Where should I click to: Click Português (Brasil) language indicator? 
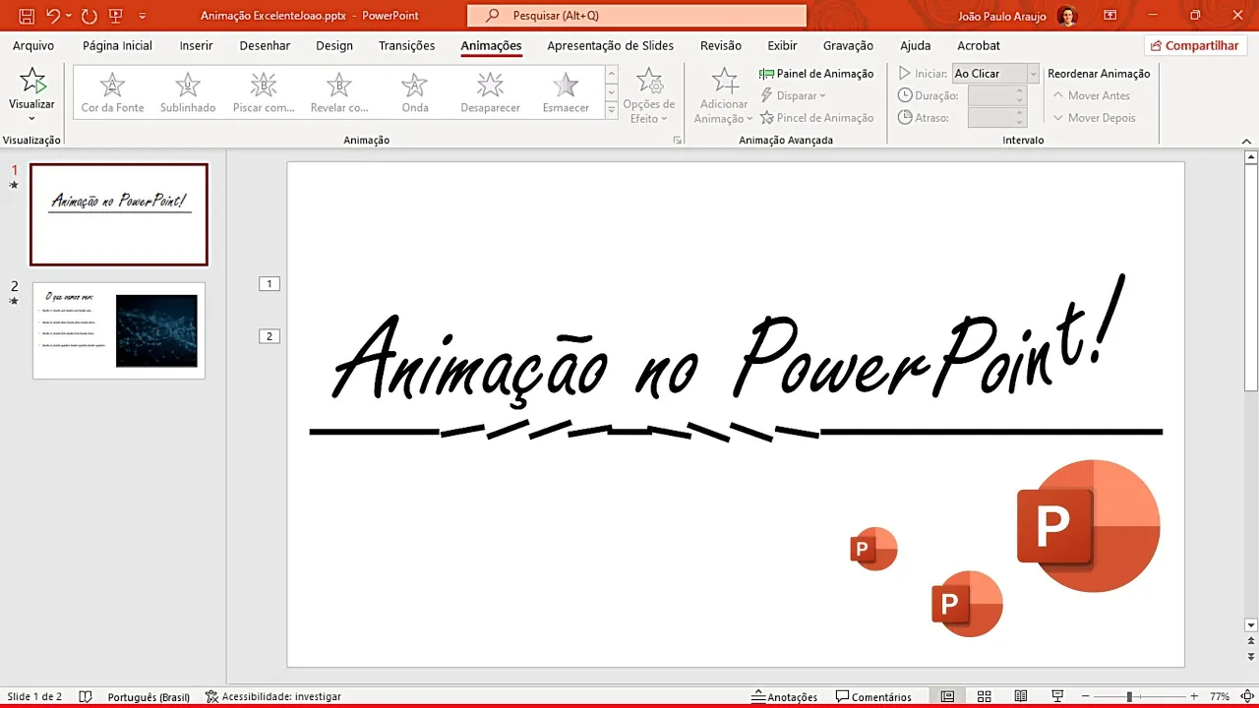[x=149, y=696]
